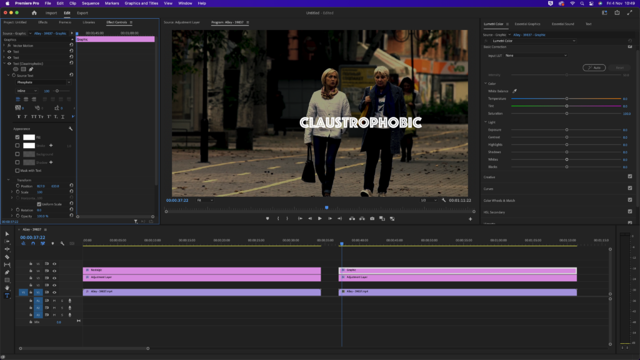Open the Sequence menu
Screen dimensions: 640x360
[90, 3]
